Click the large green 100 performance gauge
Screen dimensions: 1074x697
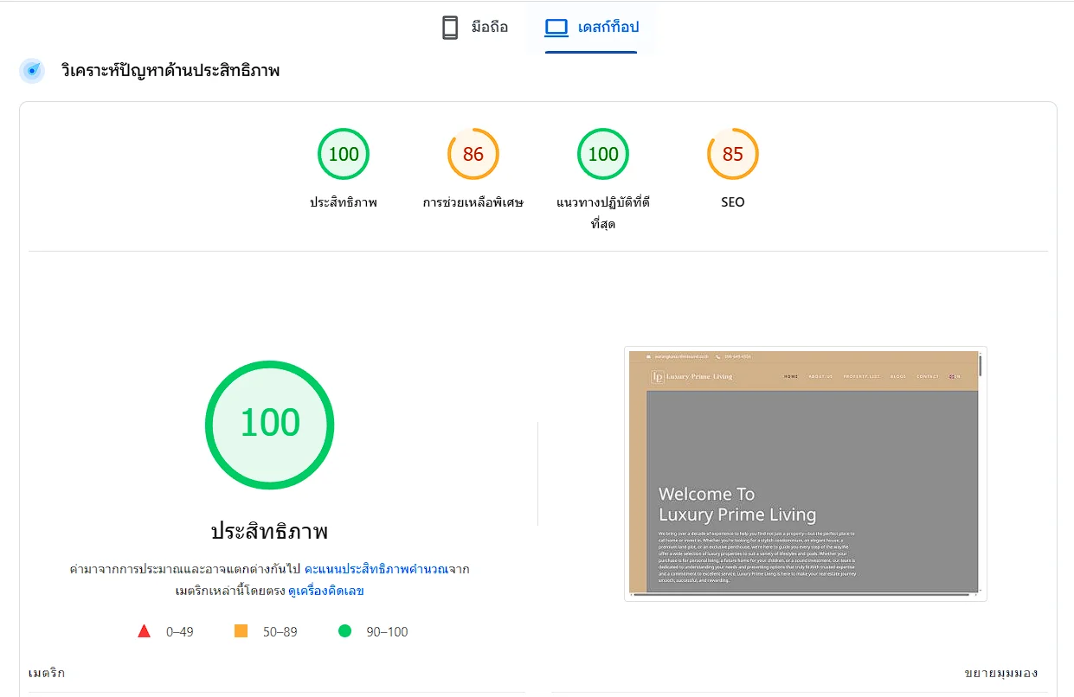[x=269, y=424]
